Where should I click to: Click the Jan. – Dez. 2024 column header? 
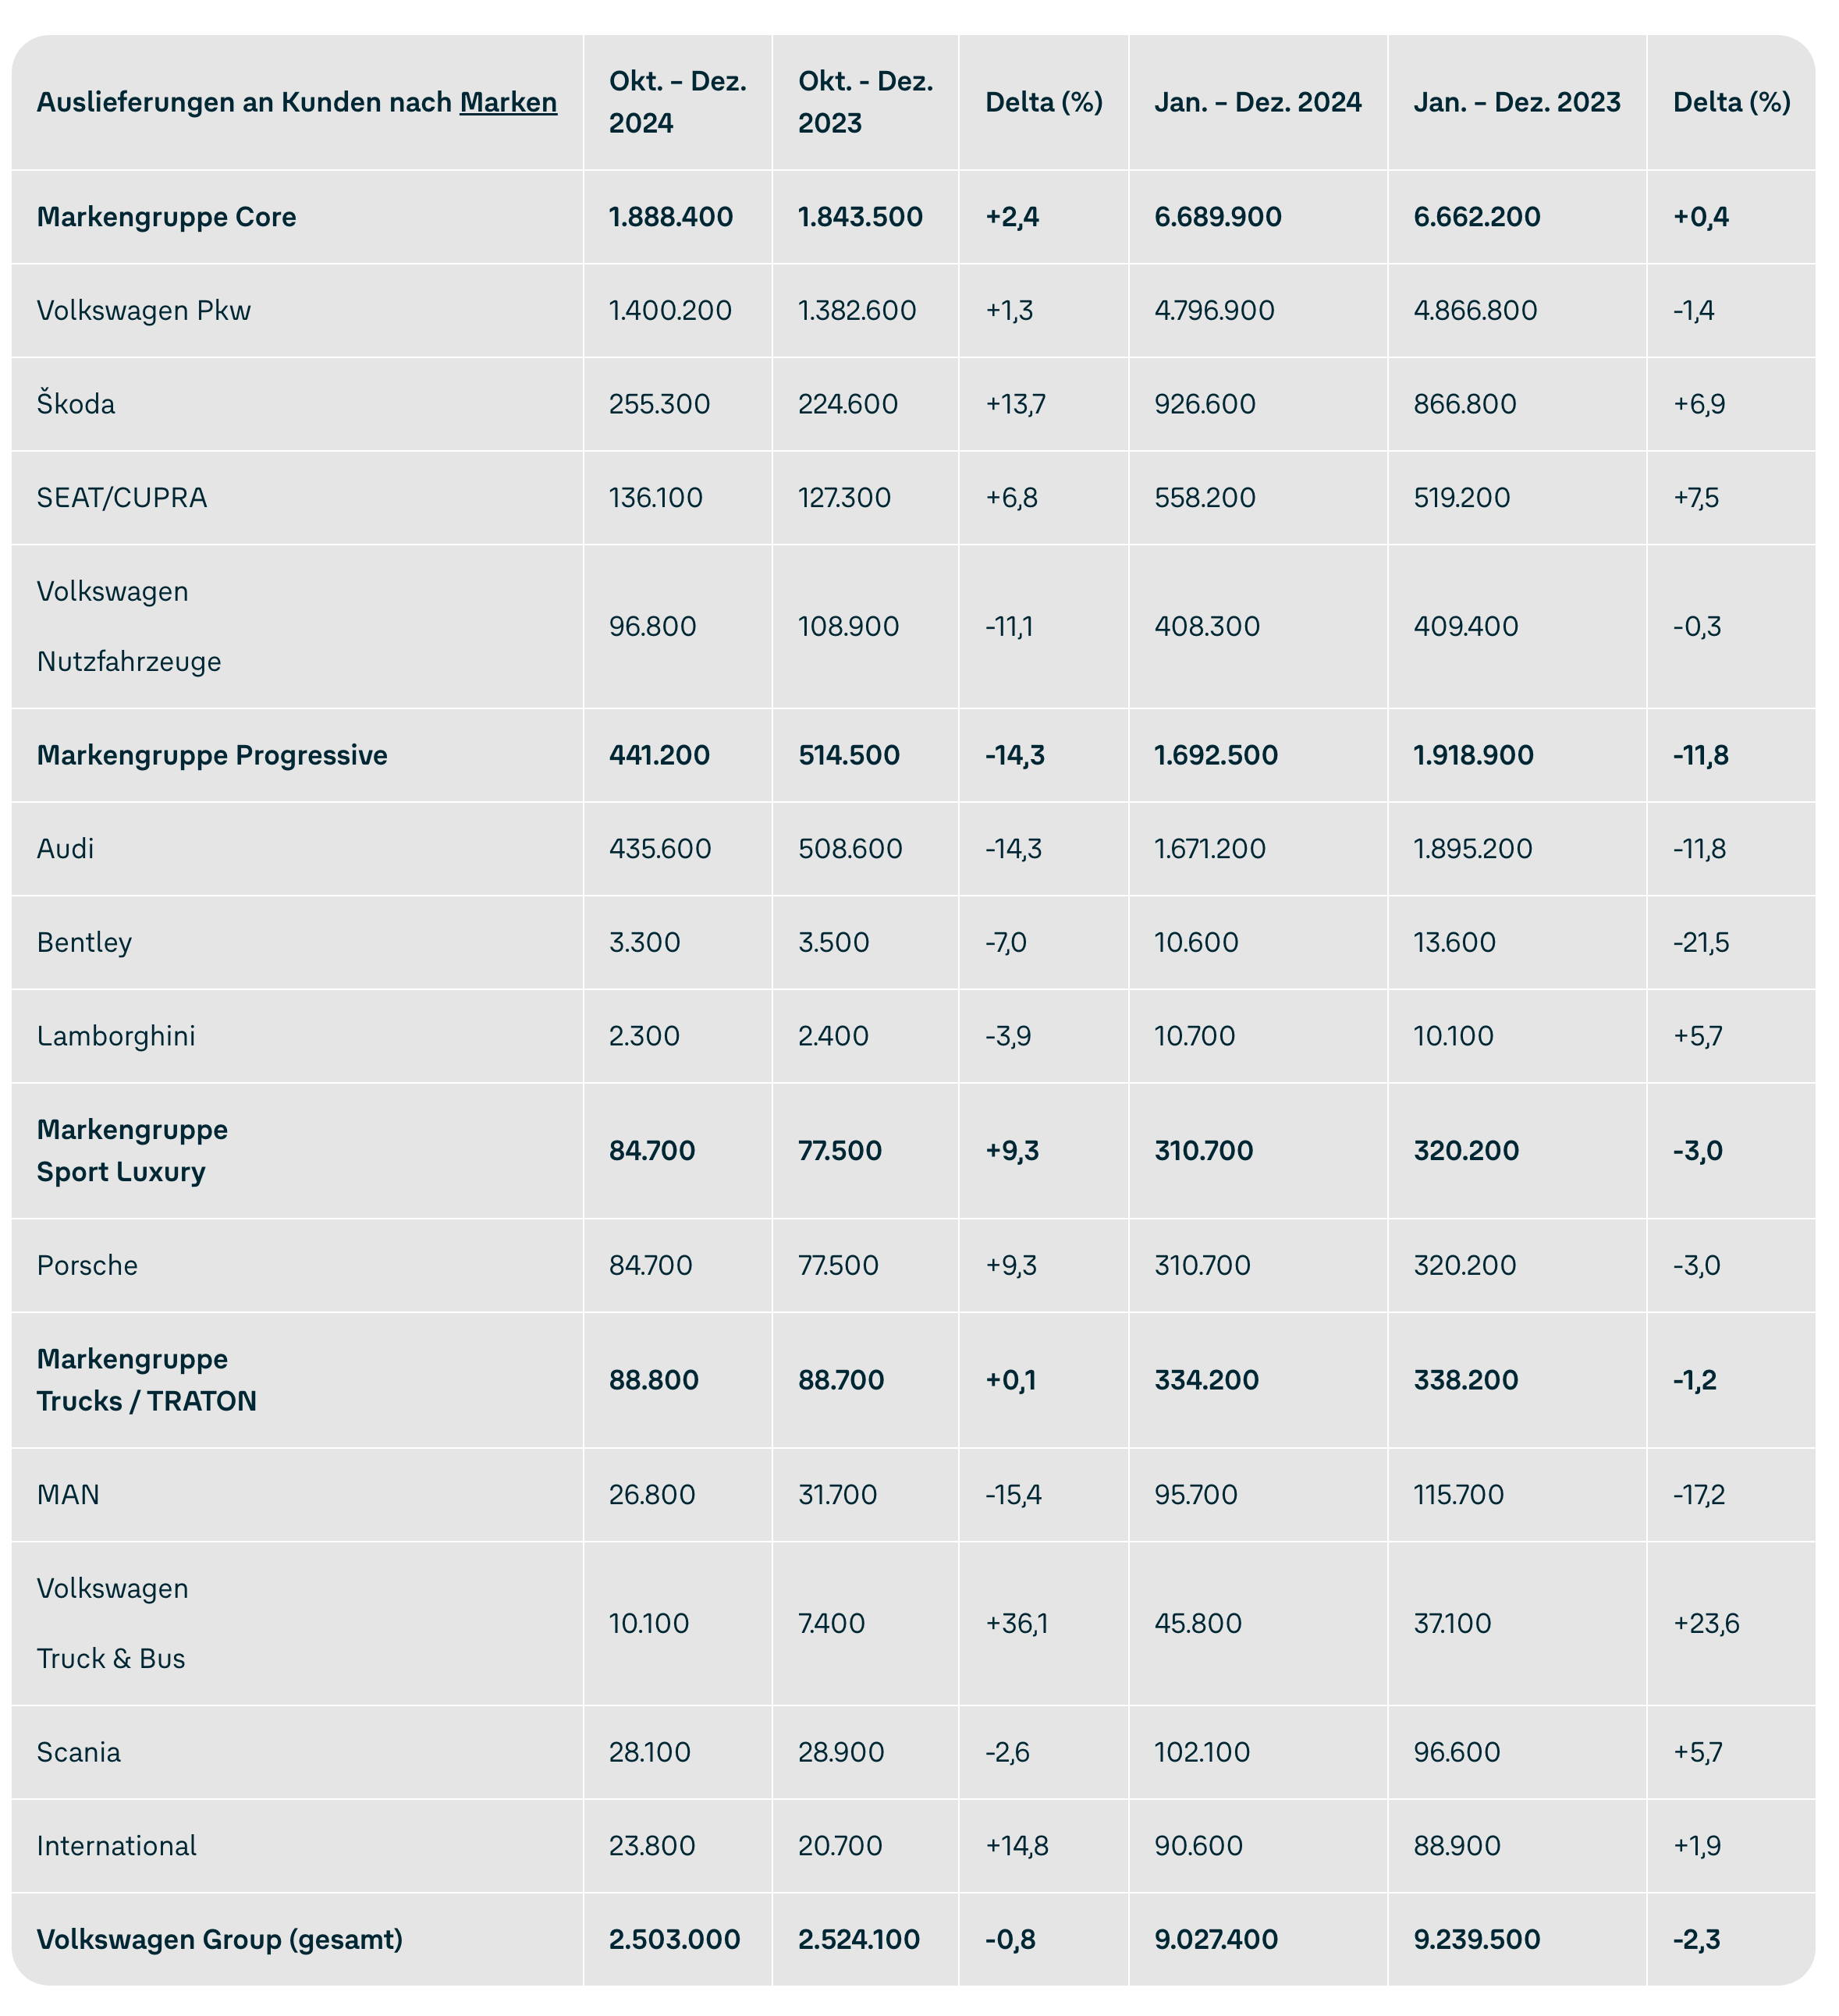coord(1258,102)
